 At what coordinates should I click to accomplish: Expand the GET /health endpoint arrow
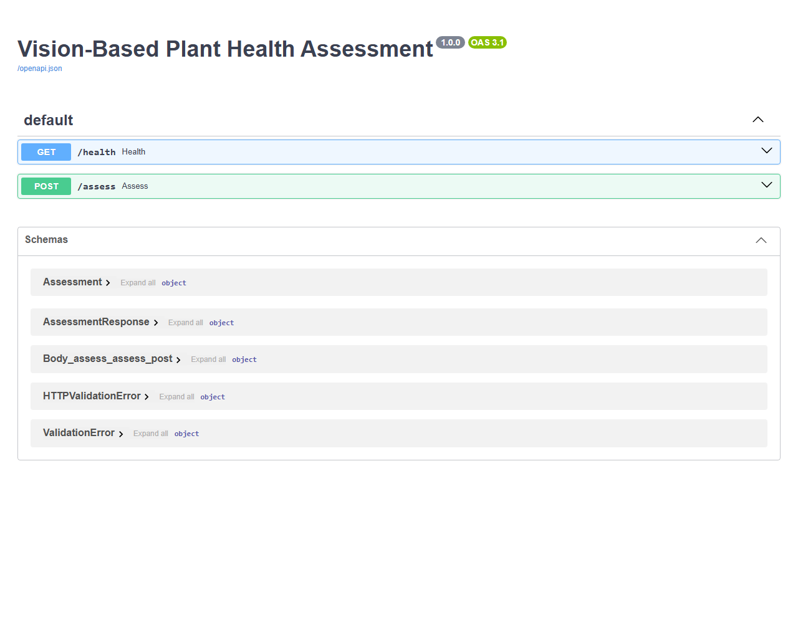point(767,151)
